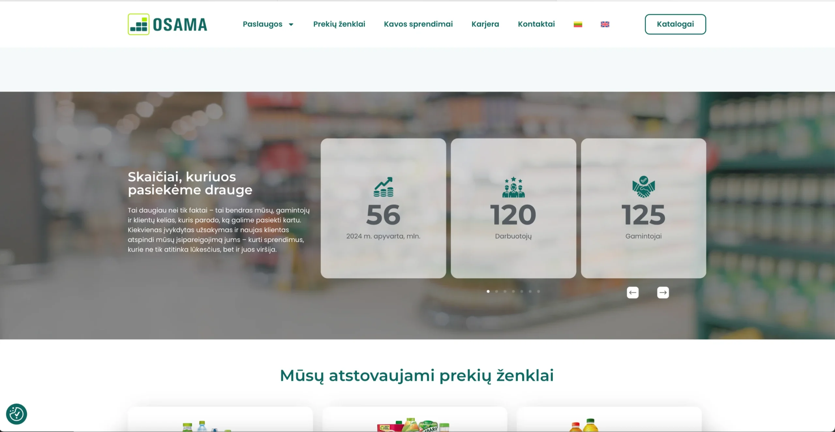
Task: Click the handshake manufacturers icon
Action: [643, 187]
